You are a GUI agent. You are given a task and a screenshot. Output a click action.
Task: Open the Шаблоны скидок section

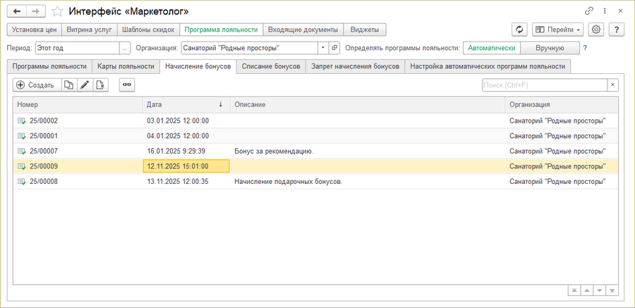pos(148,30)
